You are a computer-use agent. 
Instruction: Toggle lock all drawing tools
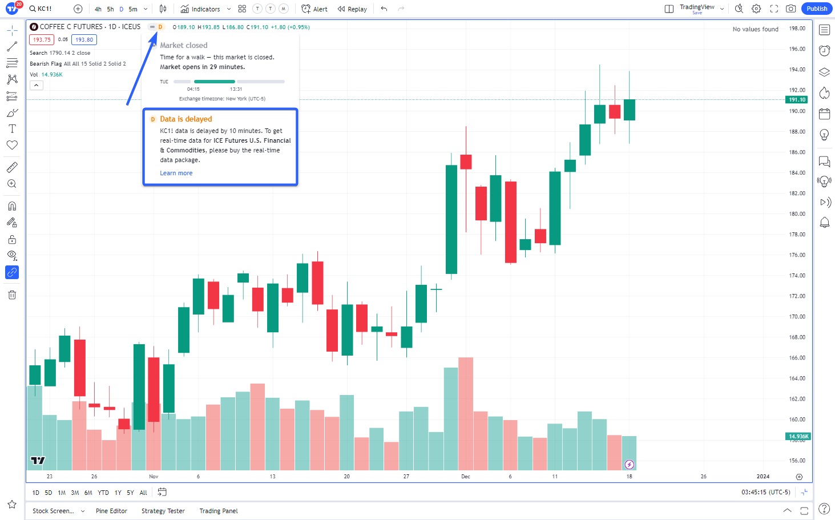tap(12, 239)
